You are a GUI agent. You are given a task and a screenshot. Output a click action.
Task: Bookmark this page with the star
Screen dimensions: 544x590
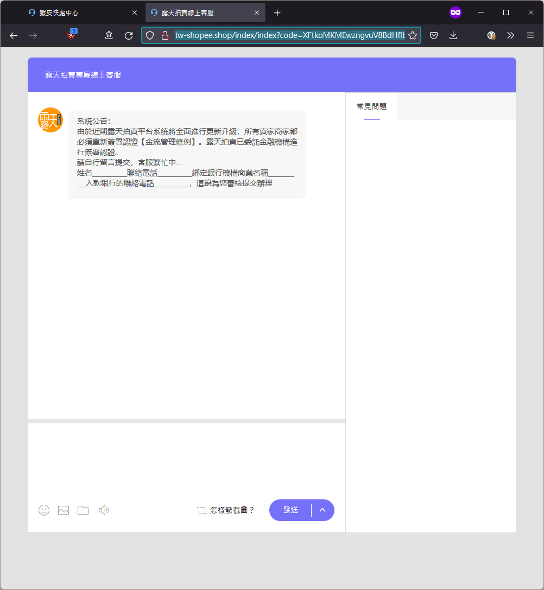[x=413, y=35]
